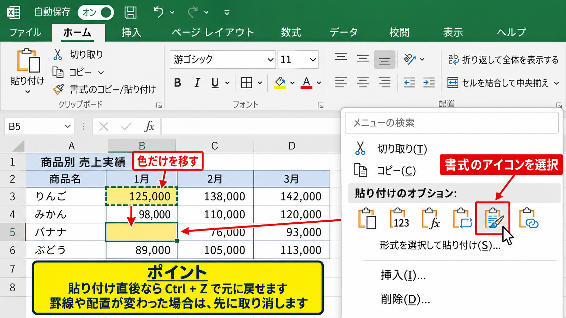Click the Cut scissors icon in ribbon
The width and height of the screenshot is (566, 318).
coord(58,54)
